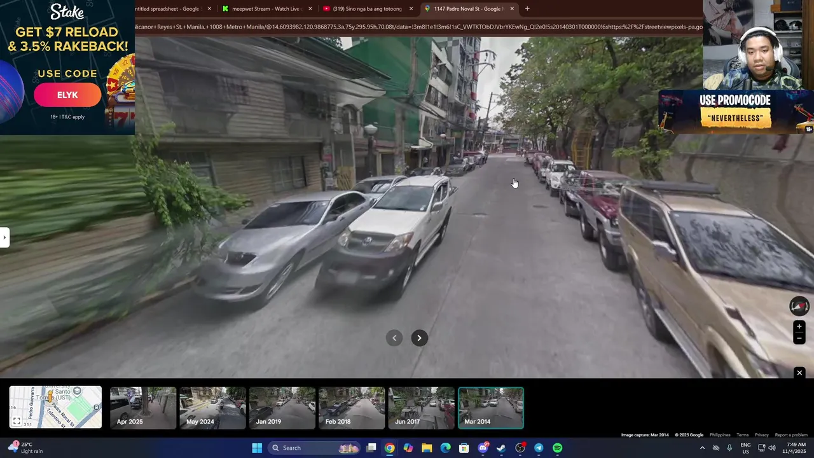Select the 1147 Padre Noval St tab
Screen dimensions: 814x458
[469, 9]
